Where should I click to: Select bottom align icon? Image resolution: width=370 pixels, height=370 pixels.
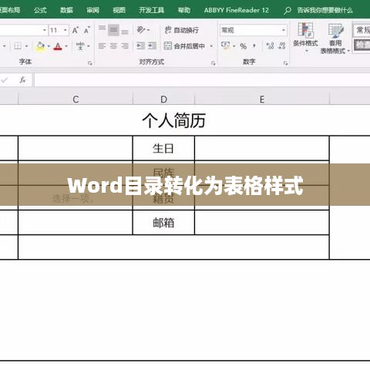click(125, 32)
